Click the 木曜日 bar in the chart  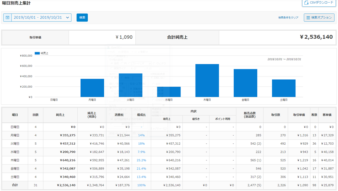(207, 81)
